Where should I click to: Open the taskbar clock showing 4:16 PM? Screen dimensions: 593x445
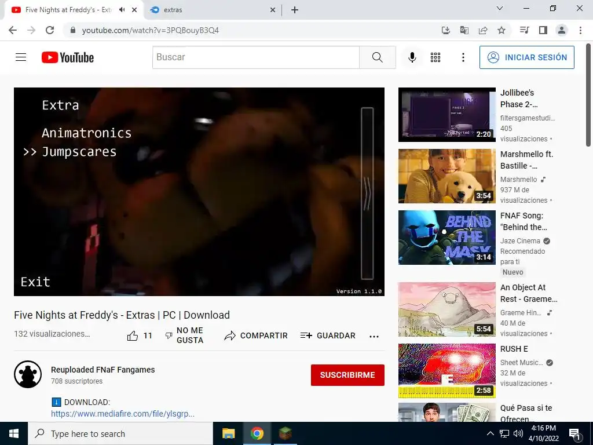[543, 433]
